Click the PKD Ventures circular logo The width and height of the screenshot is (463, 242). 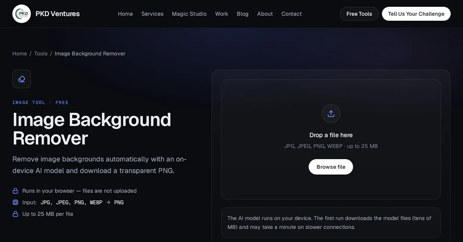point(22,14)
